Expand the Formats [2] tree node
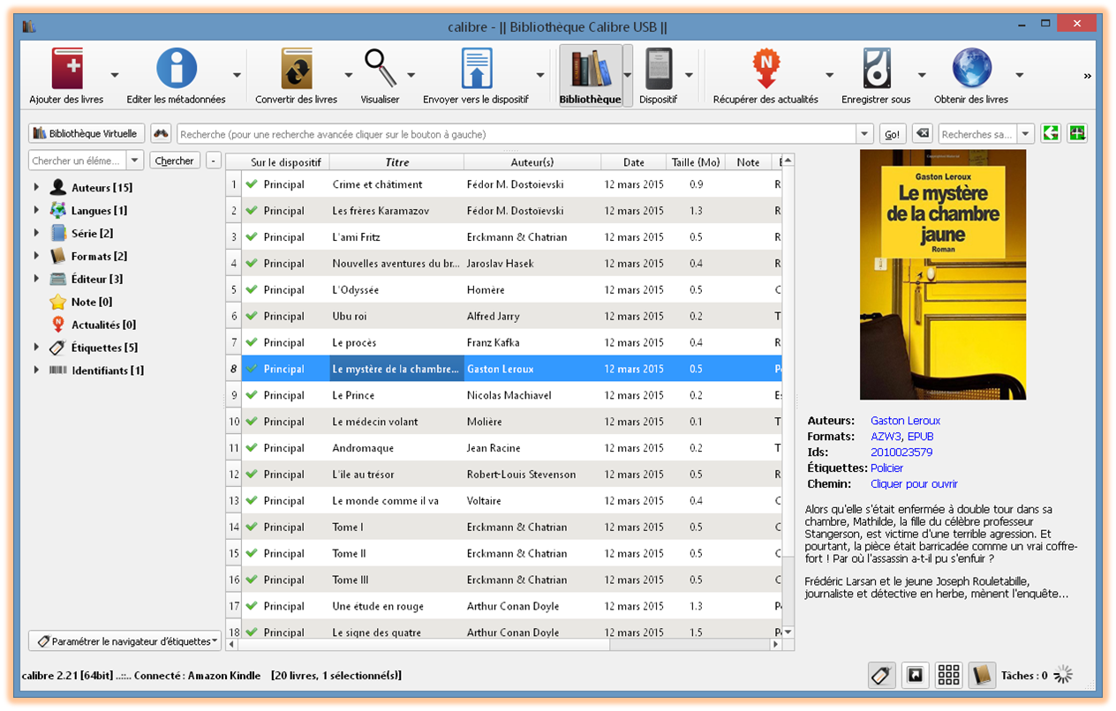The image size is (1116, 711). pyautogui.click(x=36, y=256)
